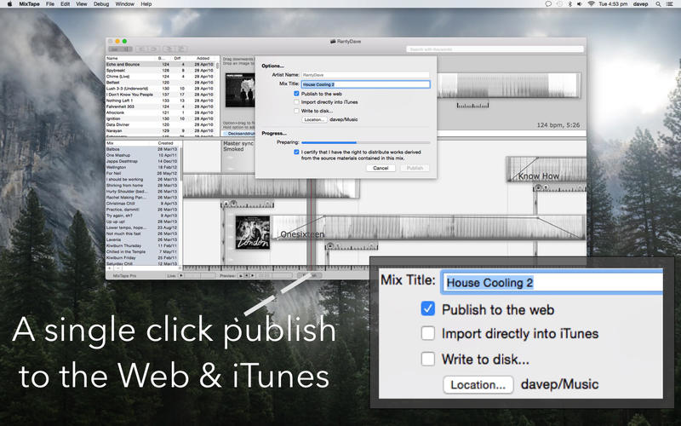
Task: Open the Apple menu
Action: [9, 4]
